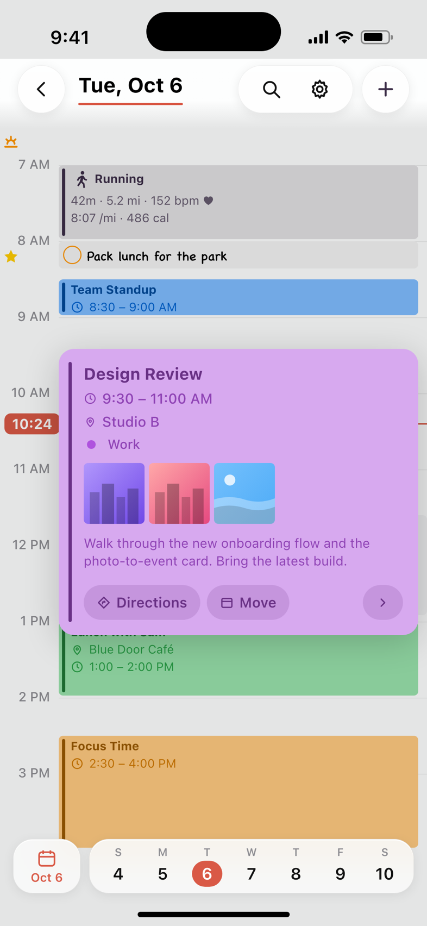427x926 pixels.
Task: Tap the 2:30 – 4:00 PM time text
Action: (133, 764)
